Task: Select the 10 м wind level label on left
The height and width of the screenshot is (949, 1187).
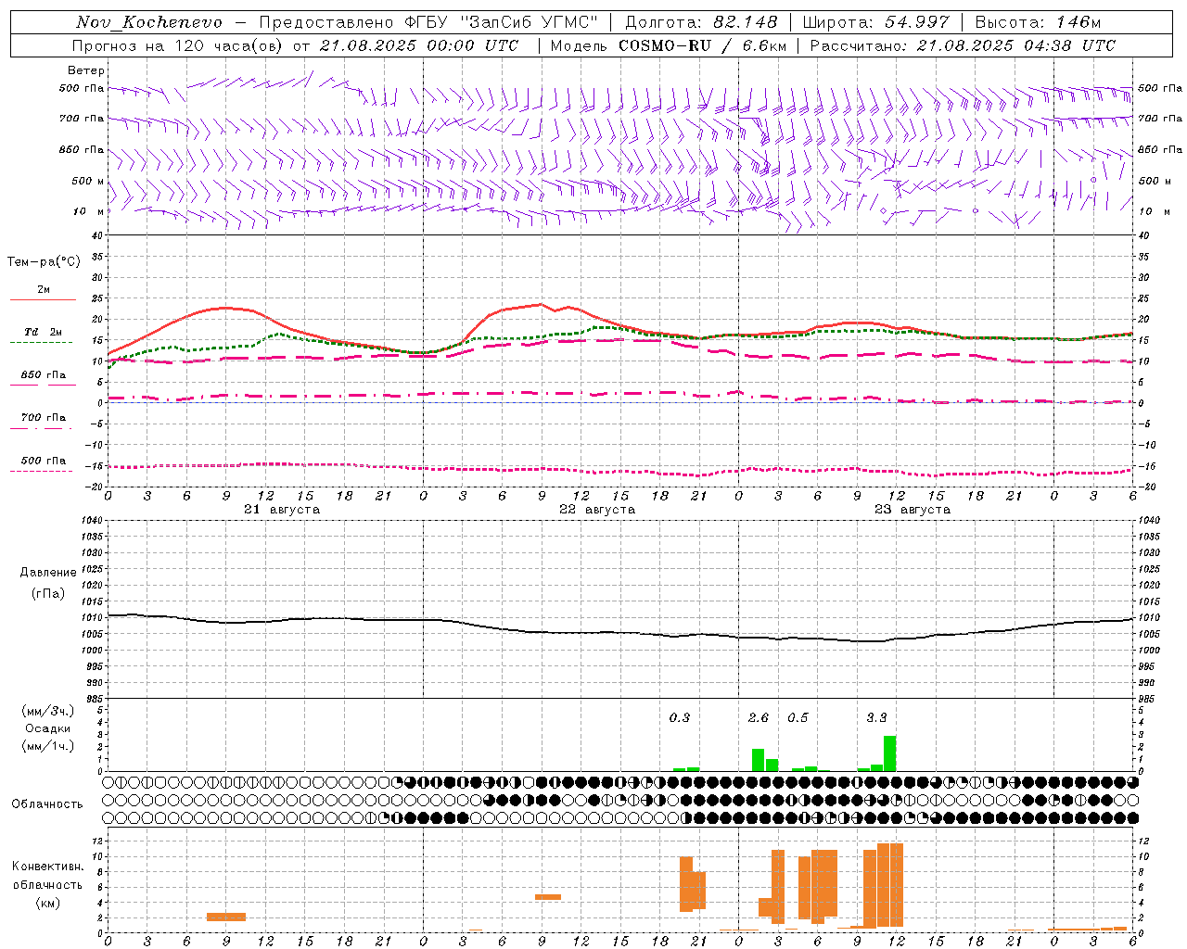Action: click(88, 211)
